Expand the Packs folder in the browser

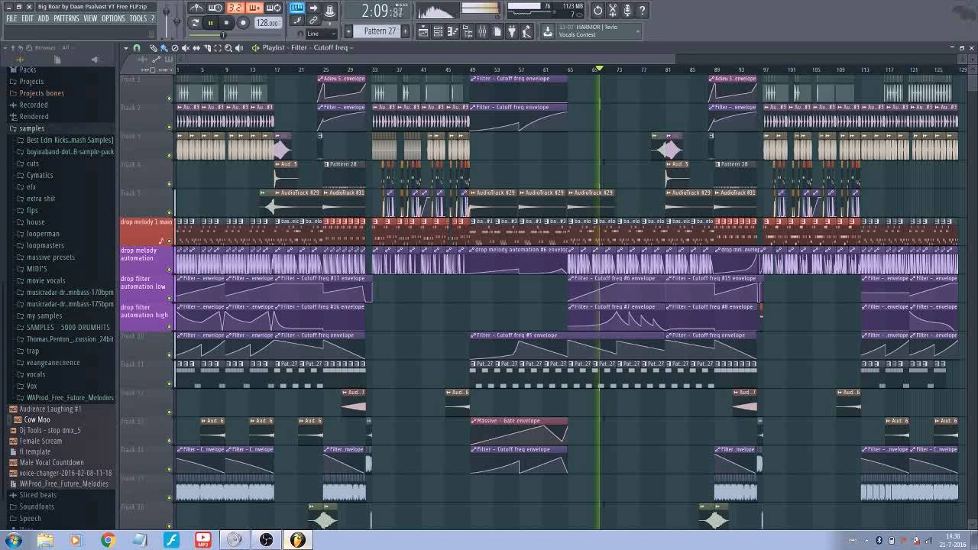(x=28, y=70)
